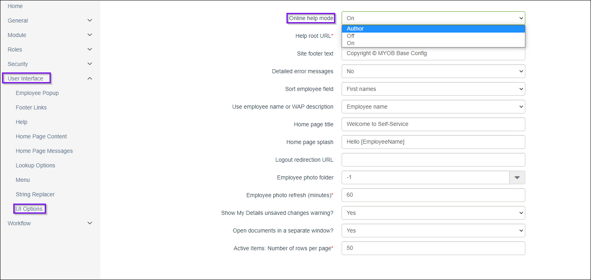
Task: Collapse the User Interface section
Action: point(89,78)
